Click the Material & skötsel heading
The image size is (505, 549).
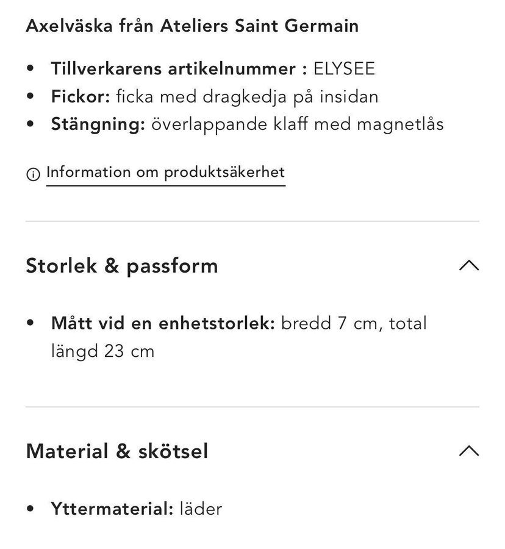[117, 451]
